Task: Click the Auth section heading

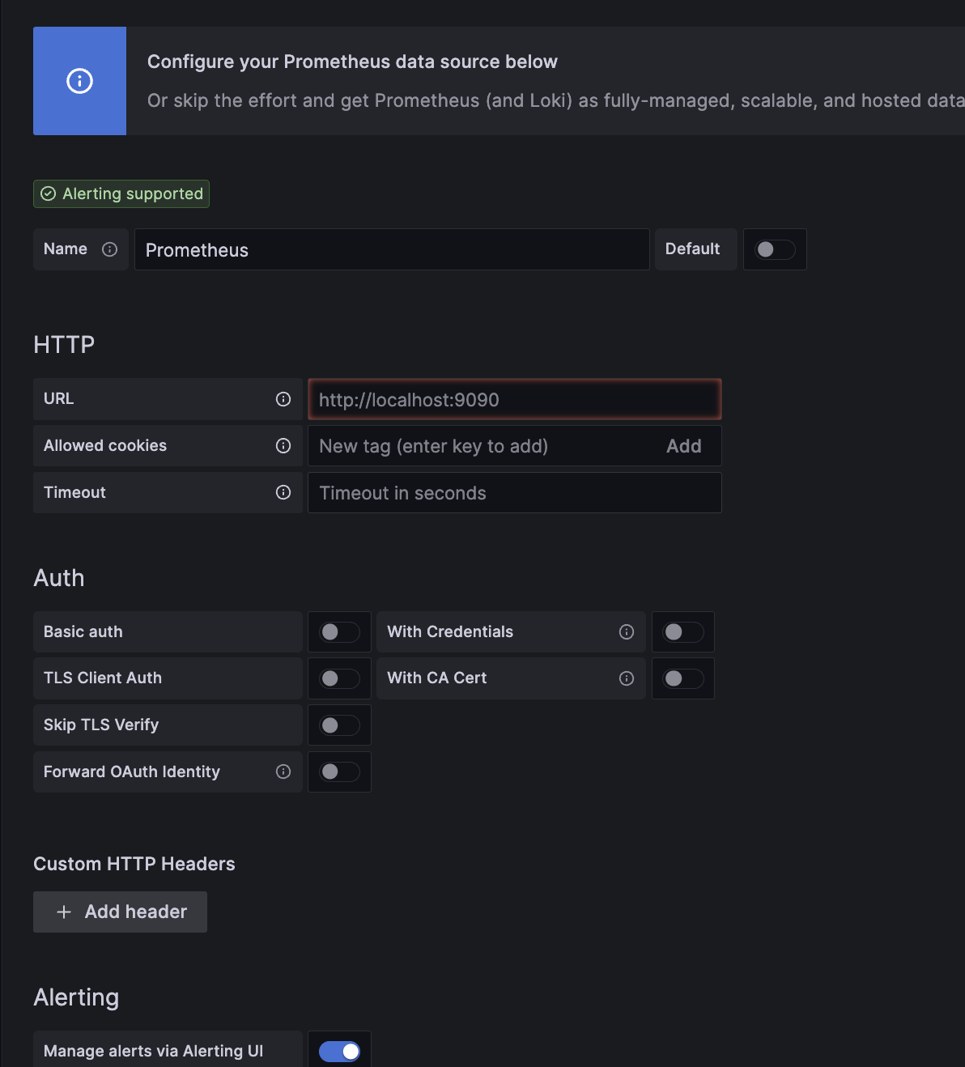Action: pos(59,578)
